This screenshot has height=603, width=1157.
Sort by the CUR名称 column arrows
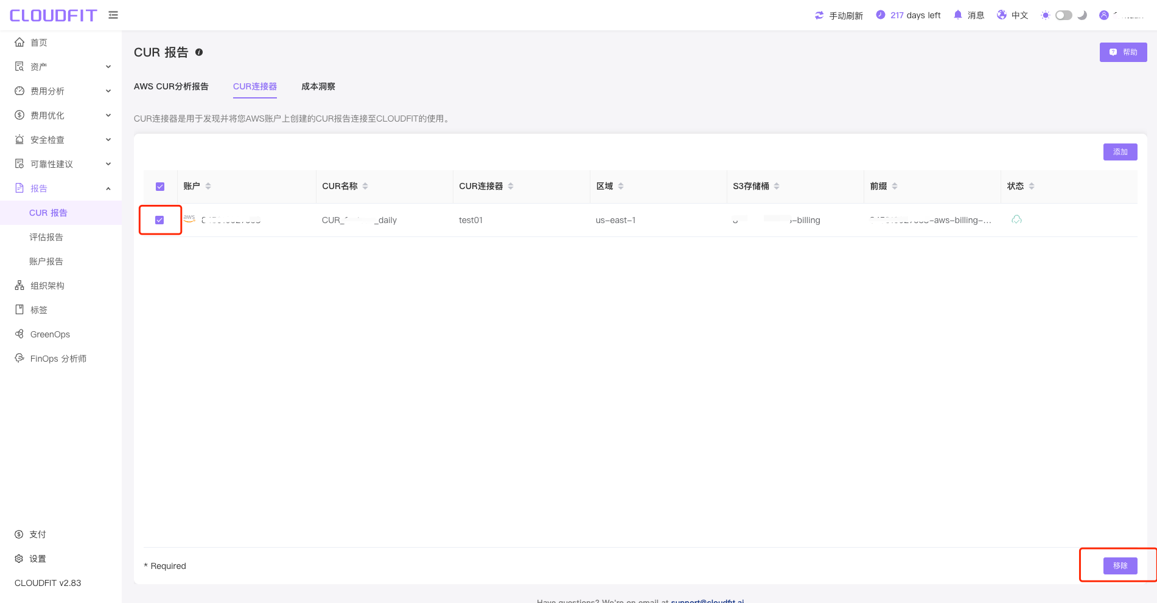(x=365, y=186)
